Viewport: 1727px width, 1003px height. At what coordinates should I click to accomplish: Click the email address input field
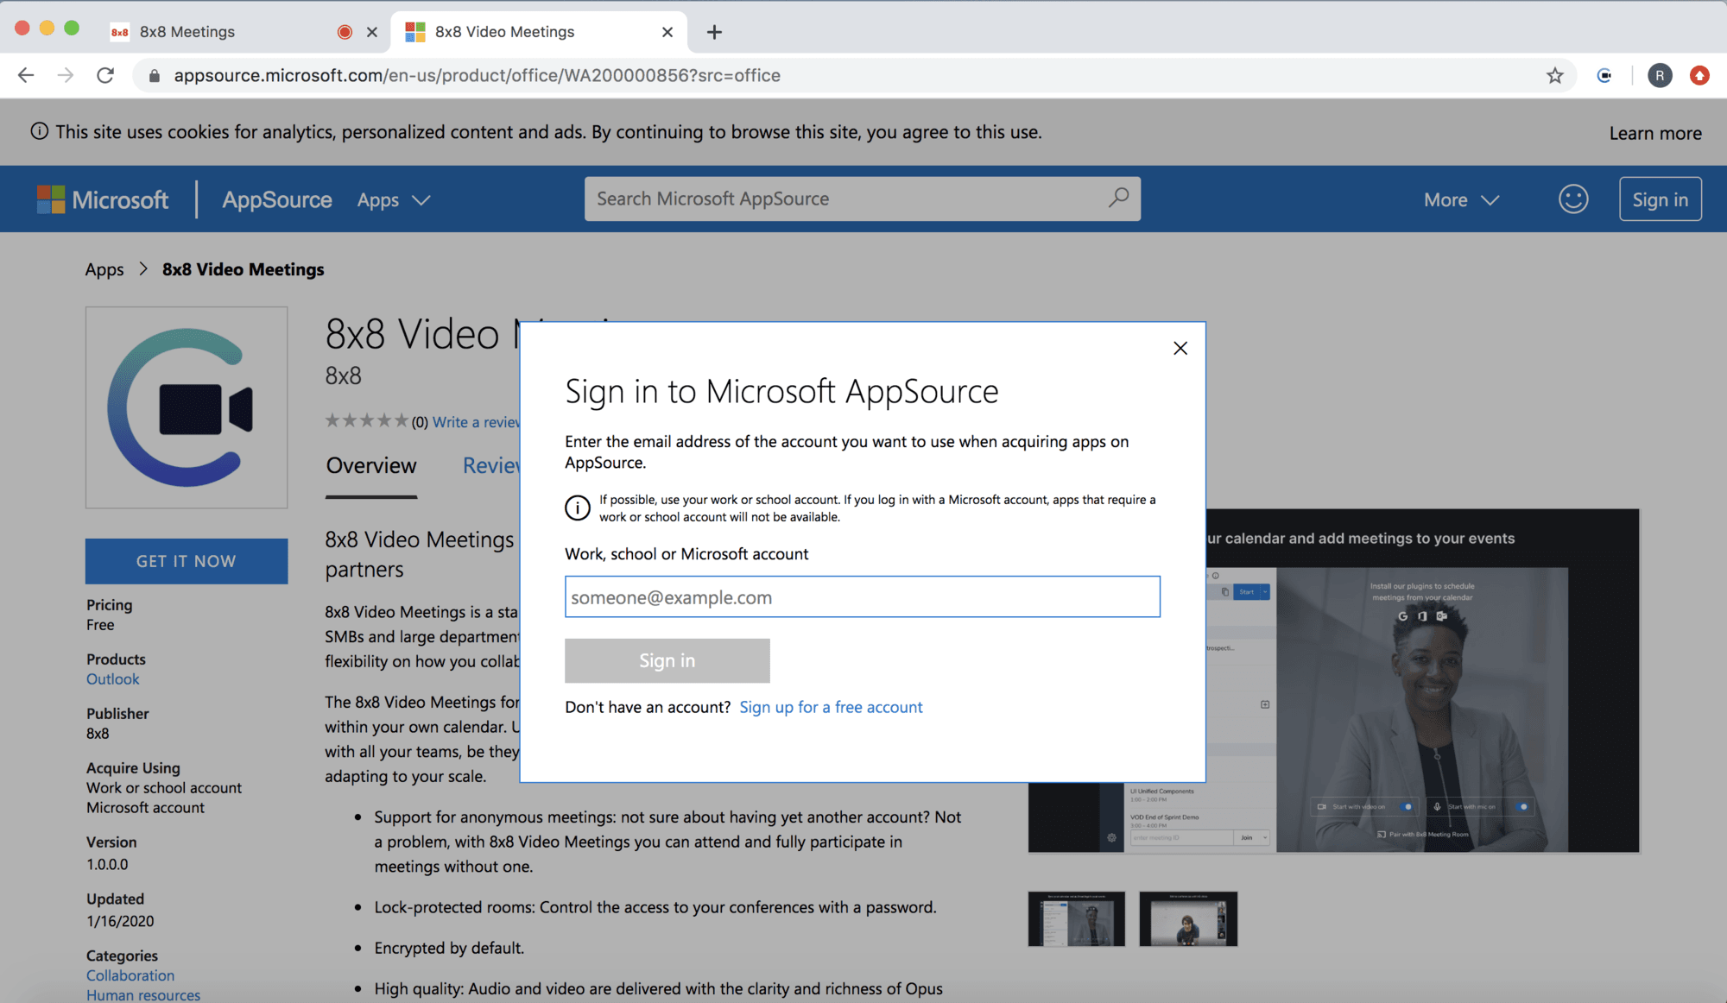point(862,596)
